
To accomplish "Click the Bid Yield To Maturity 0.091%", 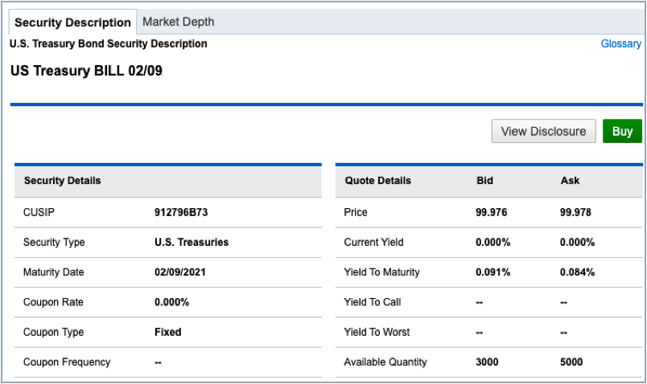I will (x=493, y=272).
